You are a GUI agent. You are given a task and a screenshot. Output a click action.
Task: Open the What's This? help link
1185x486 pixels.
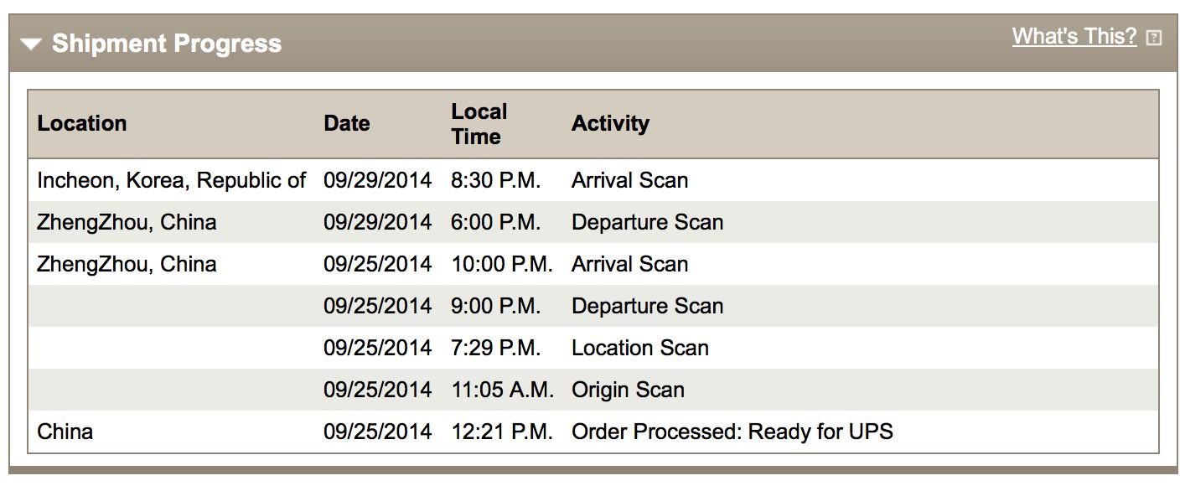pos(1074,37)
